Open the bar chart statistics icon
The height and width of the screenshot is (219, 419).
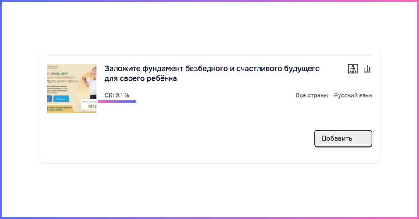367,69
